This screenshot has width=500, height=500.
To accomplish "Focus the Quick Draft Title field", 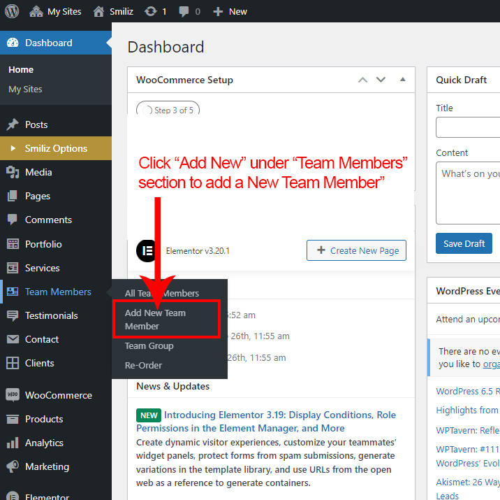I will [x=468, y=127].
